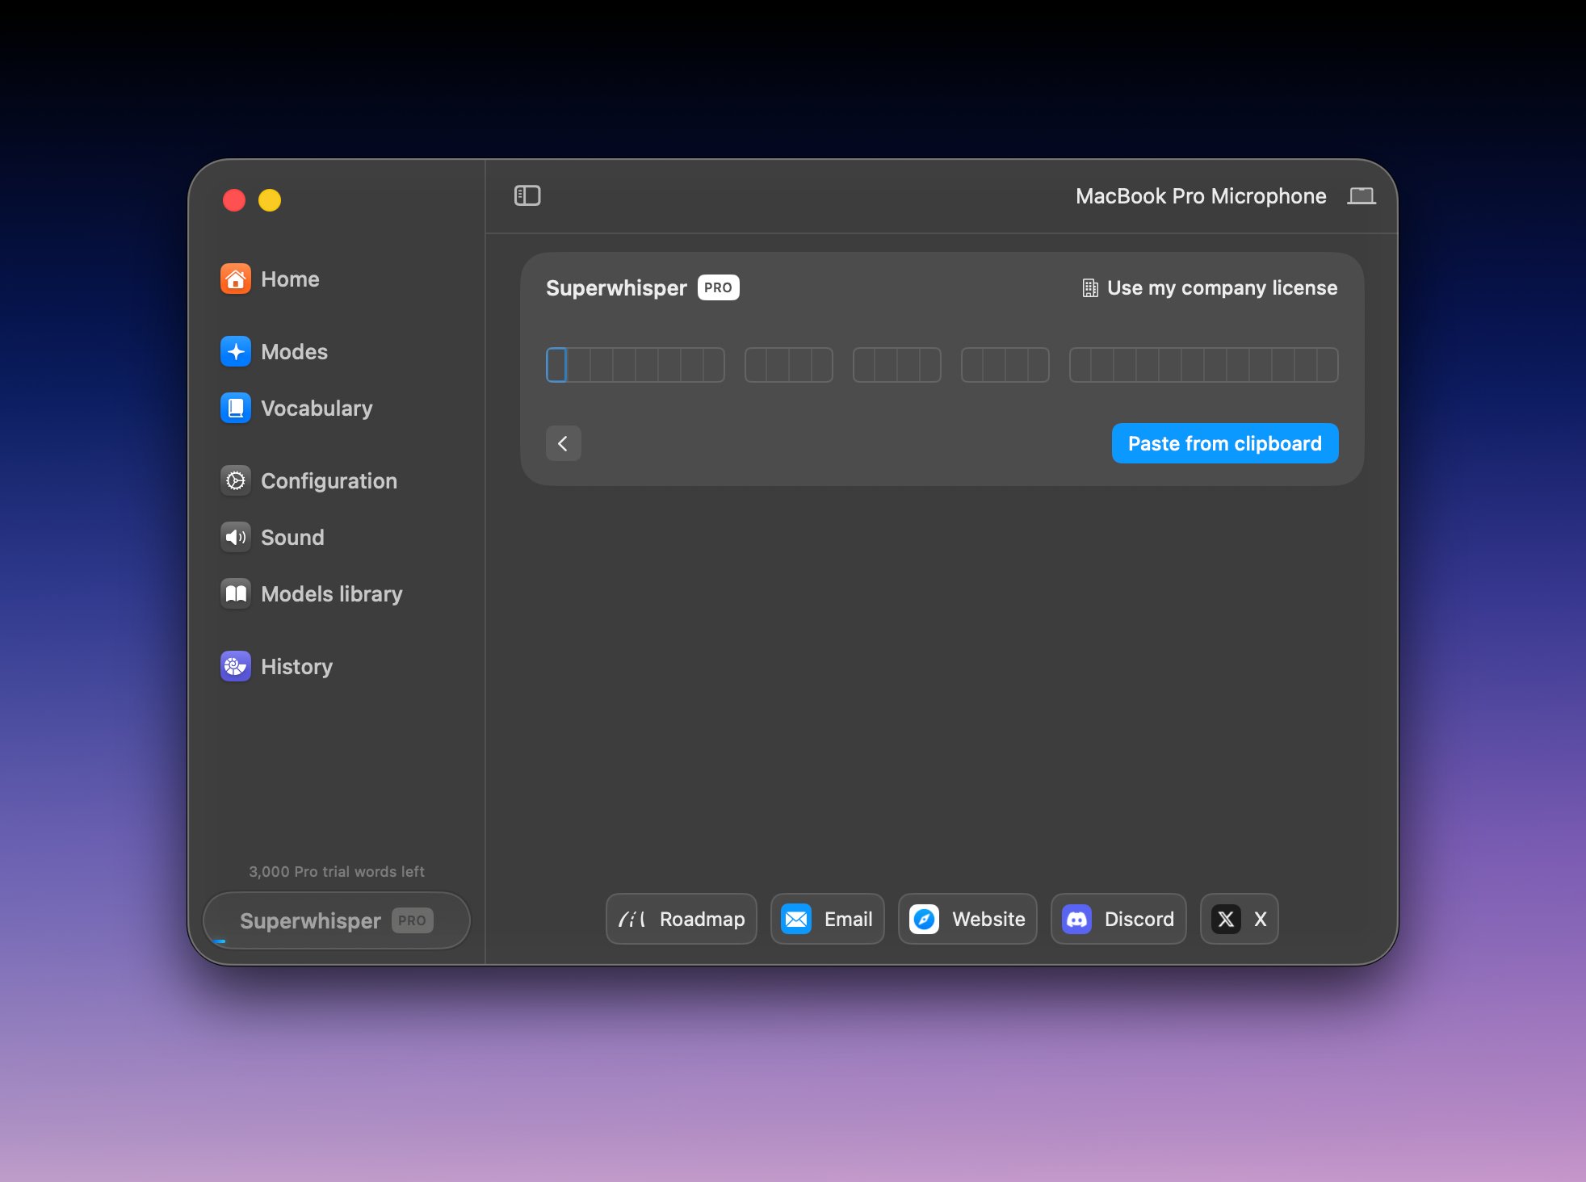Focus the last license key segment
Viewport: 1586px width, 1182px height.
tap(1203, 365)
